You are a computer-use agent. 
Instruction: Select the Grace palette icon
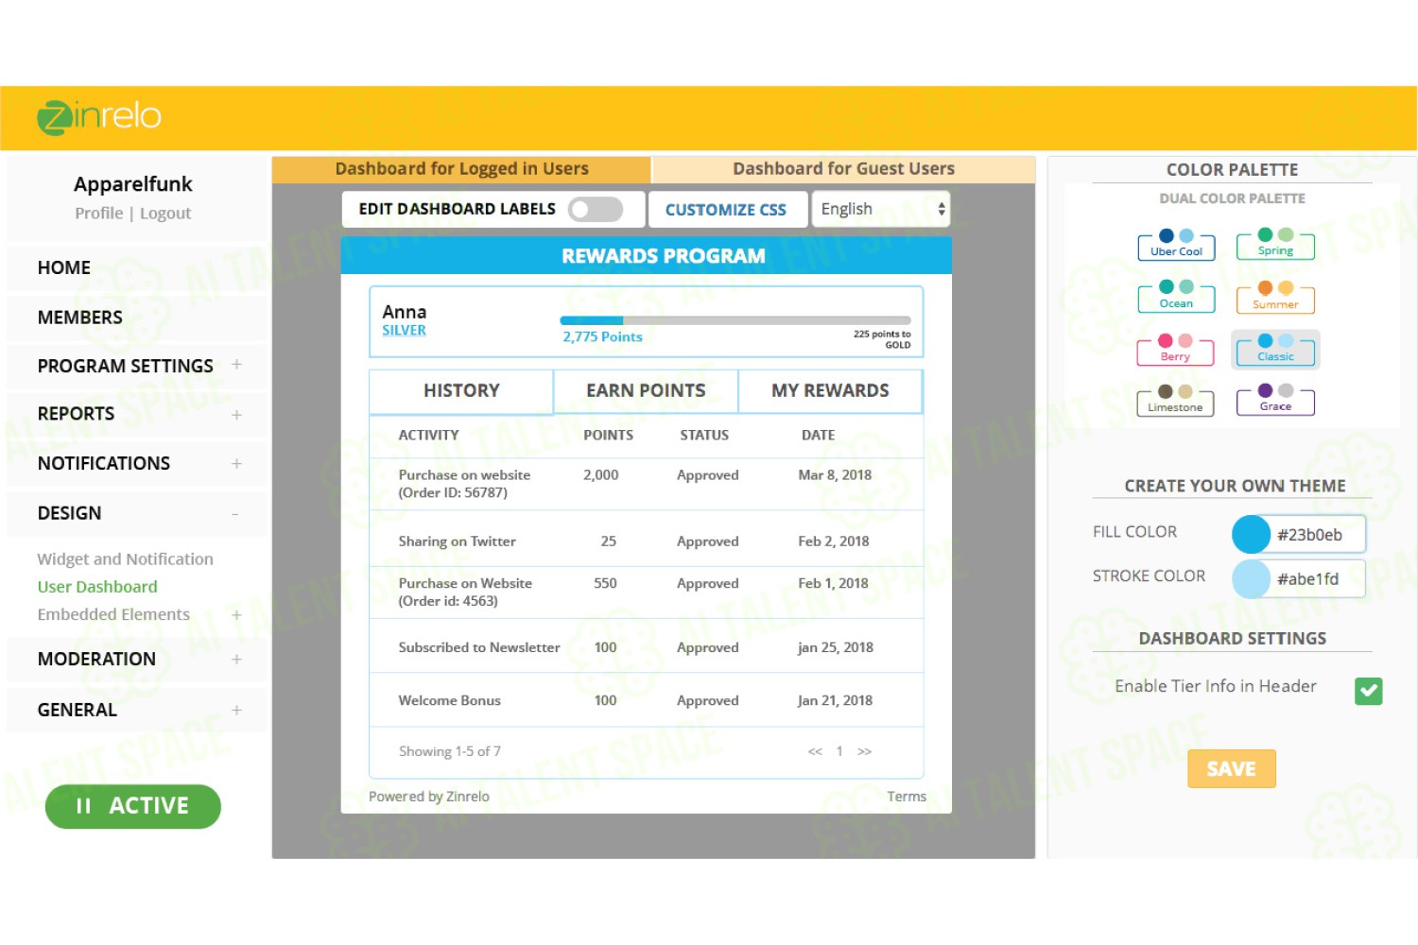click(1275, 399)
